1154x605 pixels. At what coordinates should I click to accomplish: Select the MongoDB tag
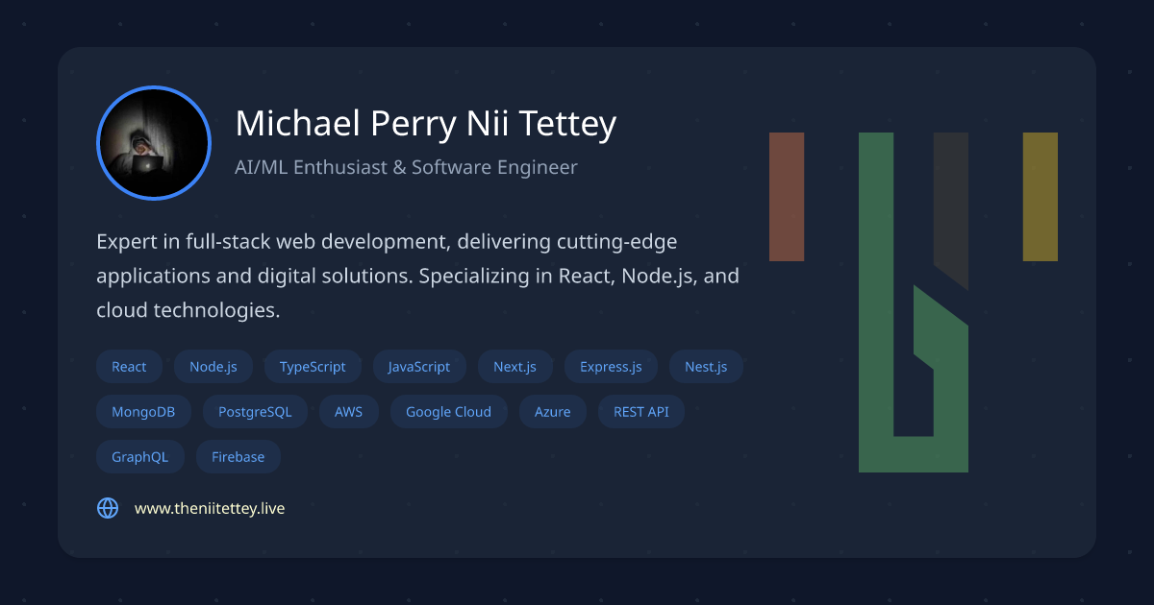tap(143, 412)
